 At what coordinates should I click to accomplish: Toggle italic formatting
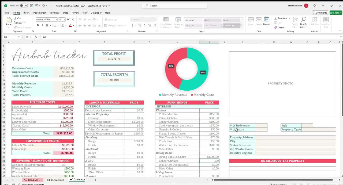coord(42,25)
